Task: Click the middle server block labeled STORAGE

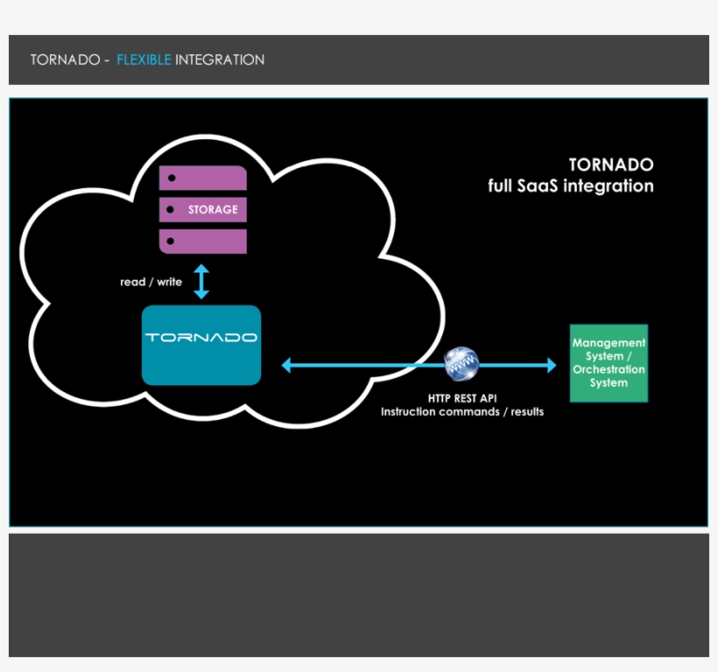Action: tap(203, 210)
